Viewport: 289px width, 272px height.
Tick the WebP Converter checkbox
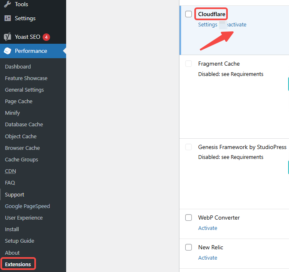189,218
